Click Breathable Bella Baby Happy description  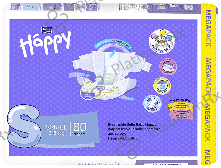tap(134, 129)
